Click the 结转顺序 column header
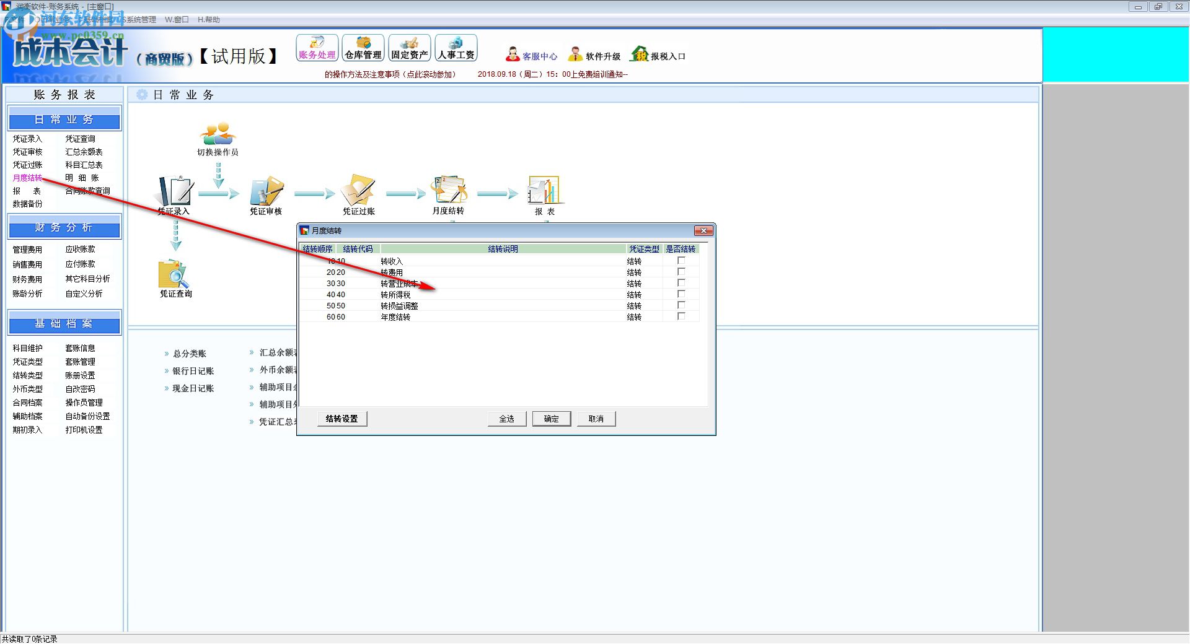The height and width of the screenshot is (644, 1190). [x=317, y=249]
